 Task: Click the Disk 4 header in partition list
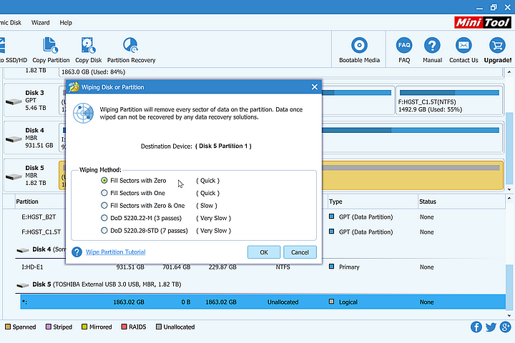pos(41,249)
